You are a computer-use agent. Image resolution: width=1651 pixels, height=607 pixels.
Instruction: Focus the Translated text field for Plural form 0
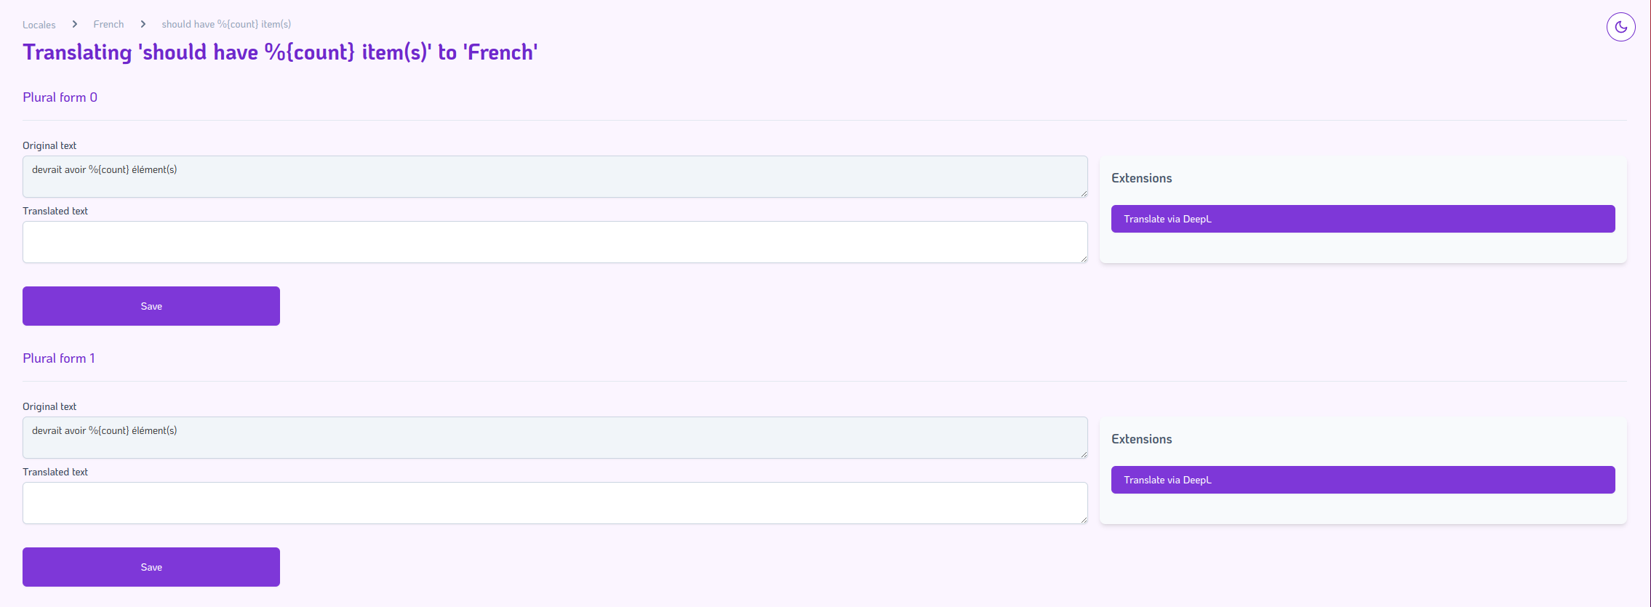[x=554, y=242]
